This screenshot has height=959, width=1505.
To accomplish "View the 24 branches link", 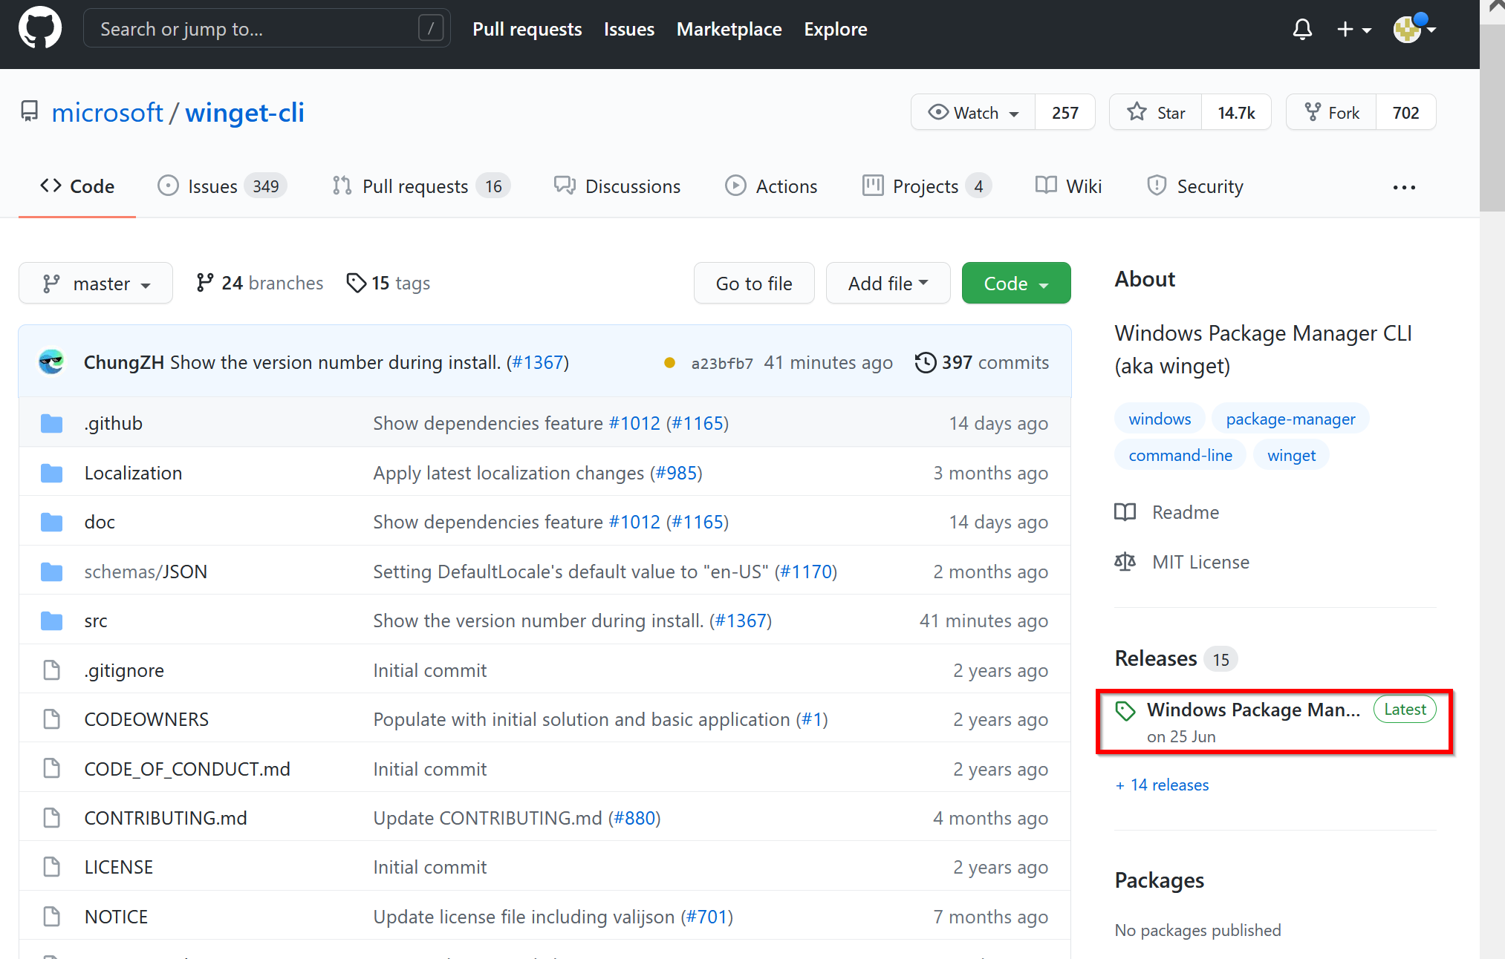I will coord(259,283).
